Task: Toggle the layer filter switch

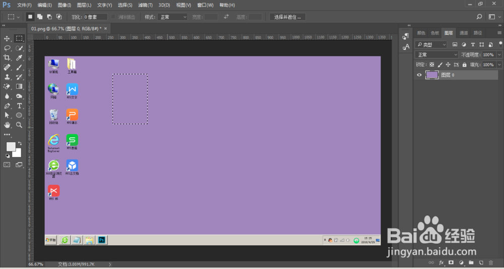Action: pos(500,44)
